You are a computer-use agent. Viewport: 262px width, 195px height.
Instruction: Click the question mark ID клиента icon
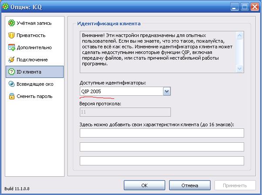11,72
